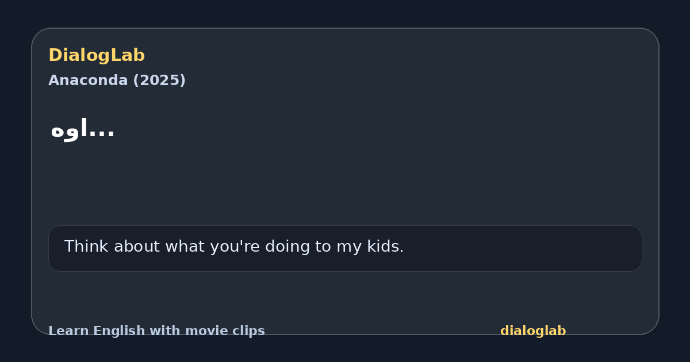Select the Urdu translation text اوه...
The width and height of the screenshot is (690, 362).
[x=69, y=129]
